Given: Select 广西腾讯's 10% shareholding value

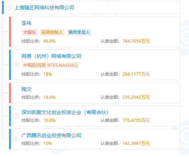Looking at the screenshot, I should coord(48,144).
